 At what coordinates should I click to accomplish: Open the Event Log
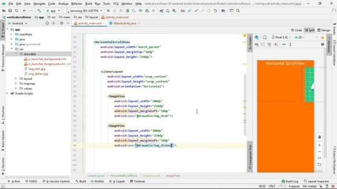coord(290,181)
